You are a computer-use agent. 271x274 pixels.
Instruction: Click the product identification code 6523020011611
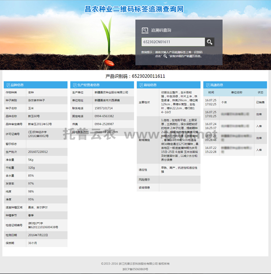coord(135,76)
